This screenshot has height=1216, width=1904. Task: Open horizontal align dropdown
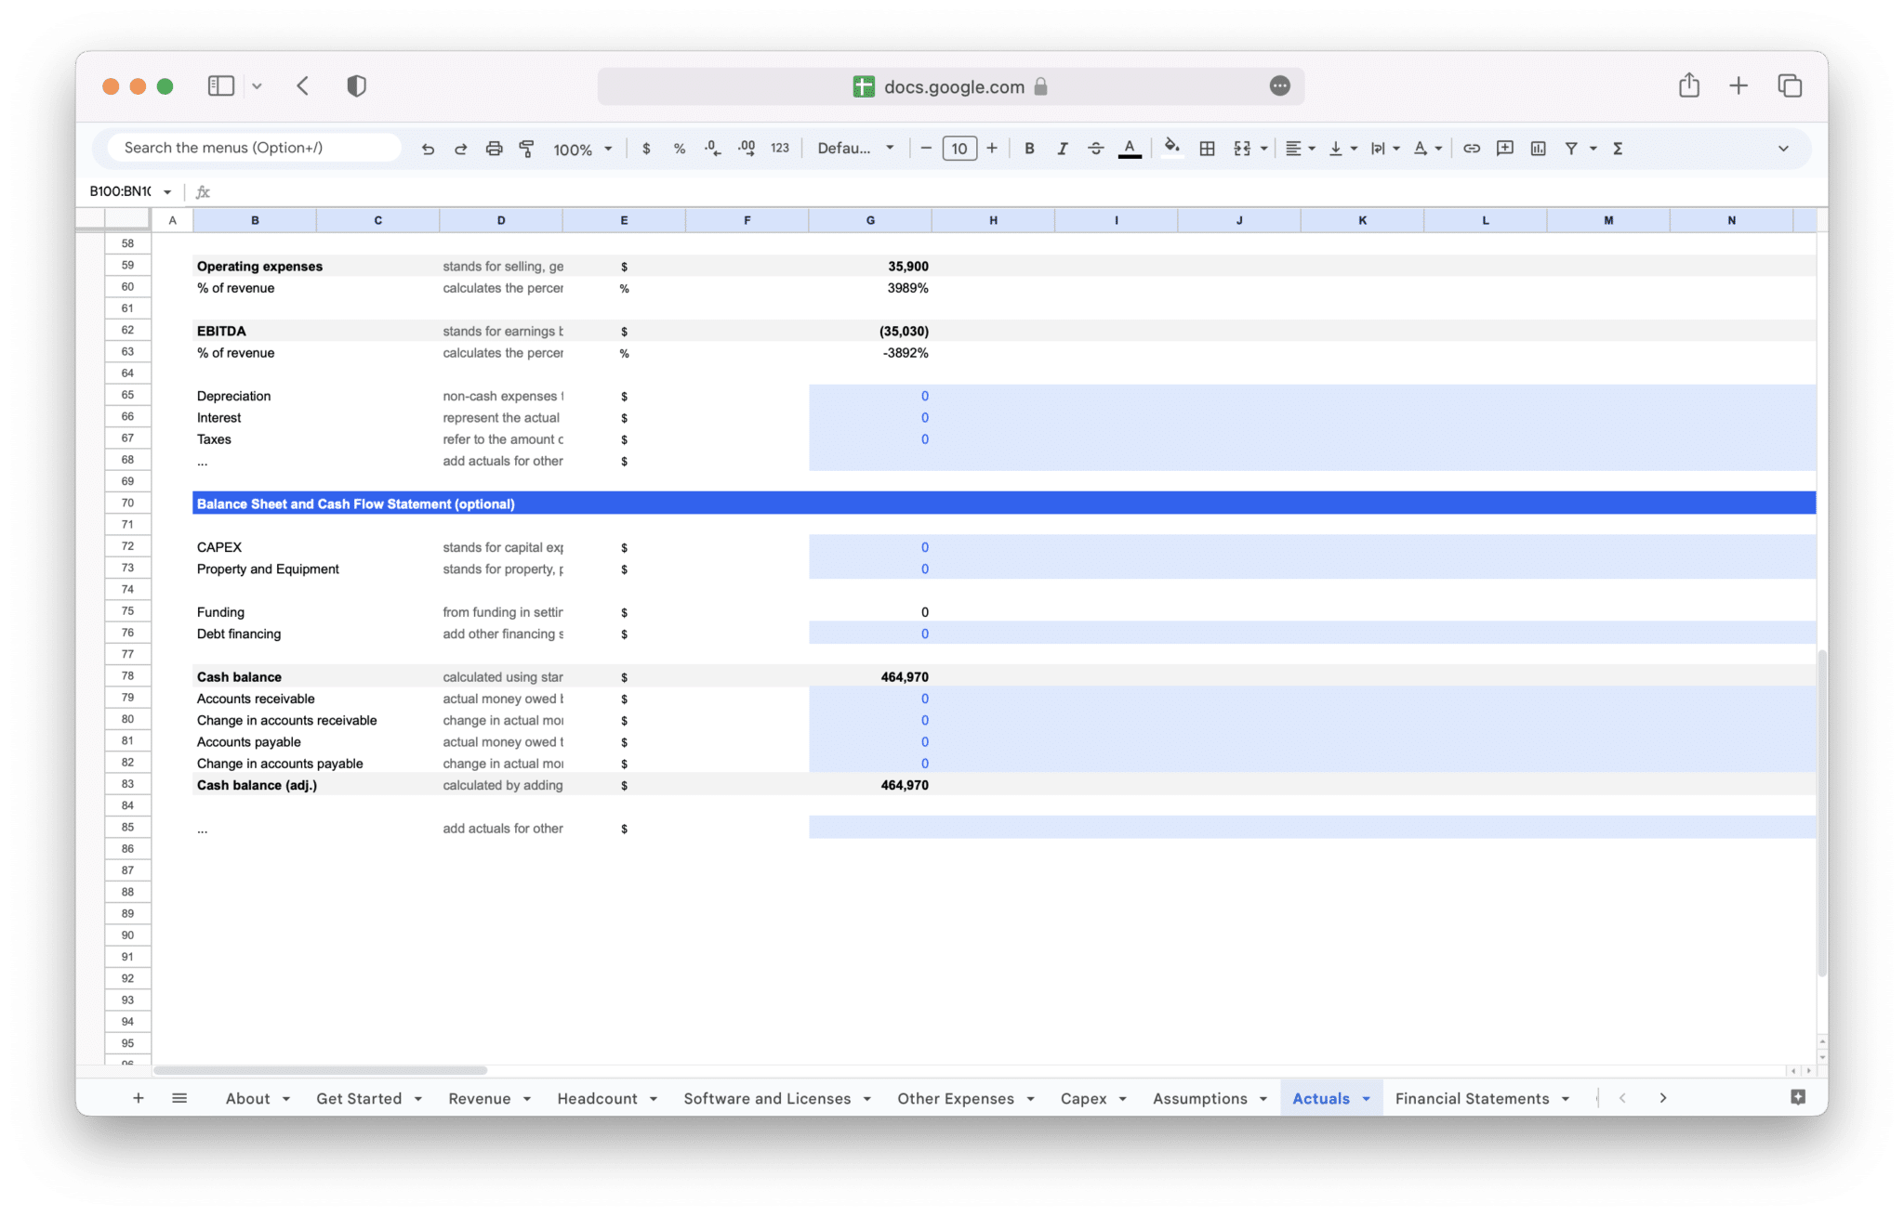click(x=1300, y=149)
